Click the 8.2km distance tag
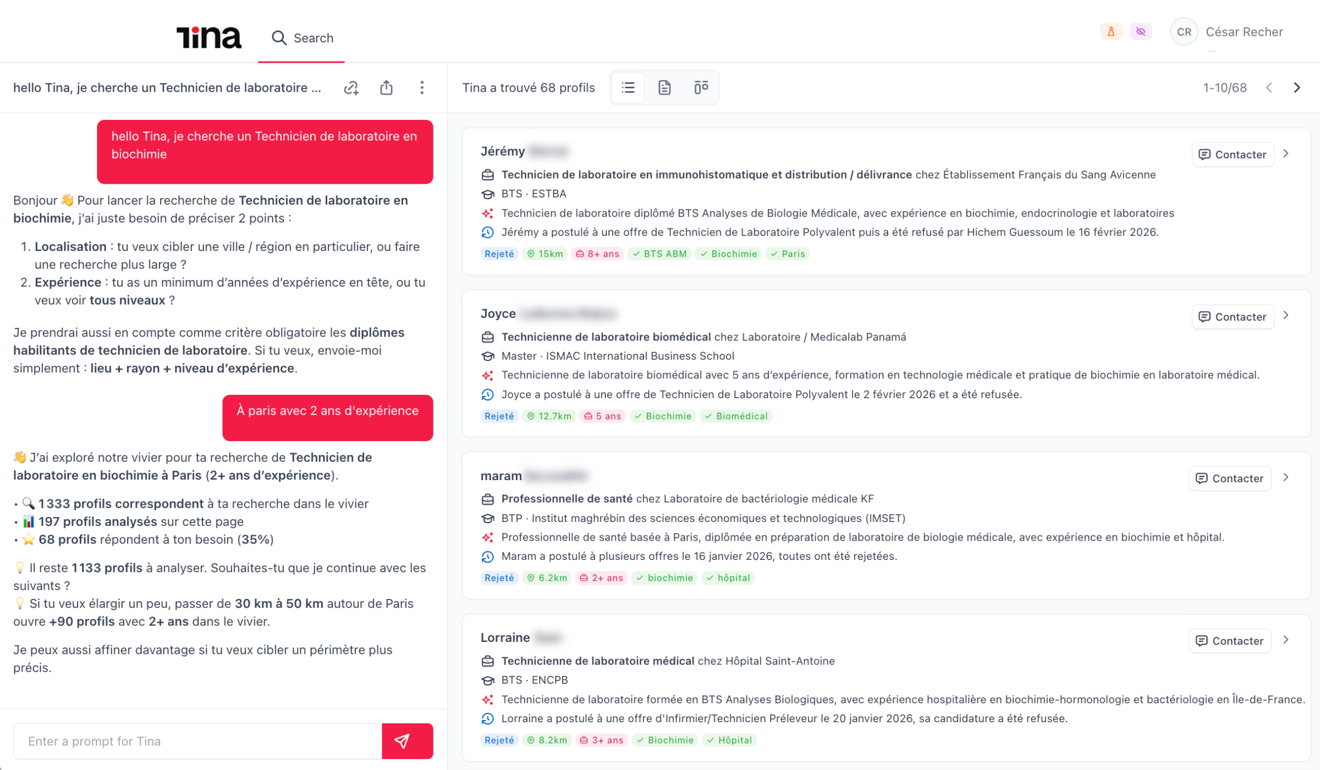This screenshot has width=1320, height=770. 547,740
